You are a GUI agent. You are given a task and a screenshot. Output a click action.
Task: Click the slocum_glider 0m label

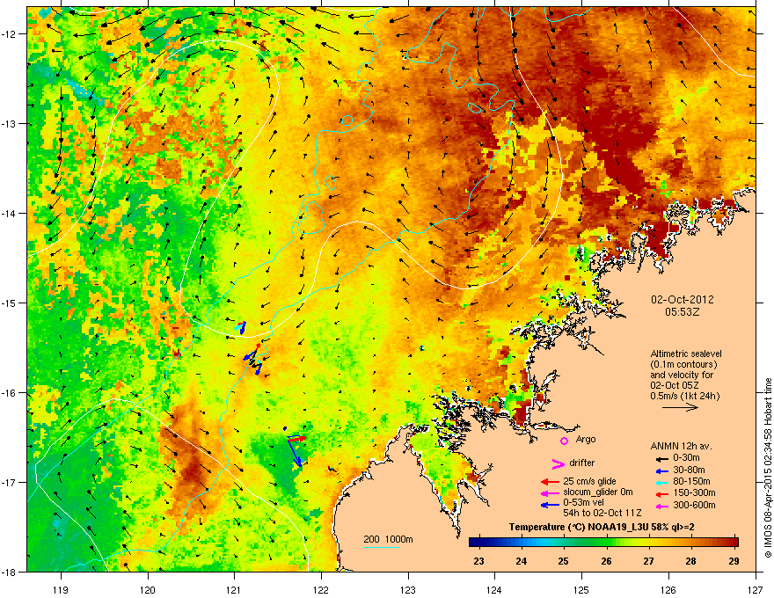(598, 492)
